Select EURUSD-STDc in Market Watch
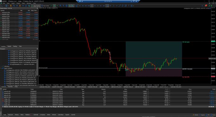 point(19,20)
